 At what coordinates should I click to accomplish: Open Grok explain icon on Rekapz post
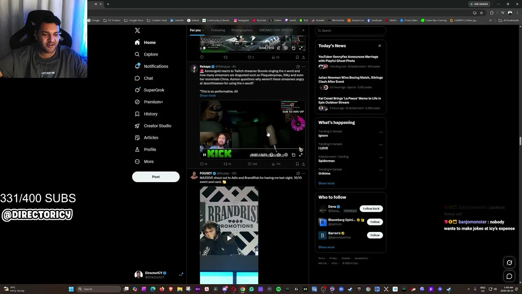tap(298, 67)
